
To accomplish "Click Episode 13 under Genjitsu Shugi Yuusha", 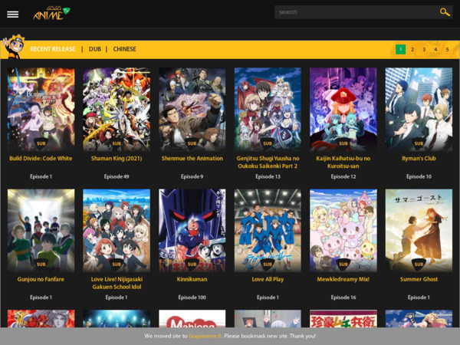I will [x=268, y=176].
